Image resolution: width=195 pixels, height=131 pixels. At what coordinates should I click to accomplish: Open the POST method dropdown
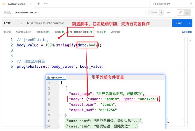13,23
